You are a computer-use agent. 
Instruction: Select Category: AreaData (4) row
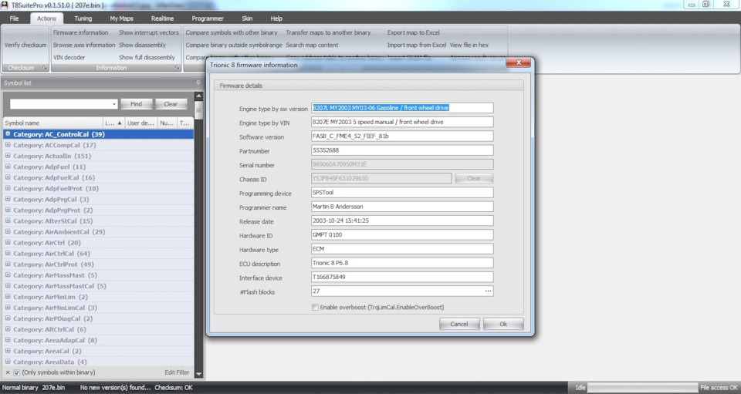click(x=98, y=362)
